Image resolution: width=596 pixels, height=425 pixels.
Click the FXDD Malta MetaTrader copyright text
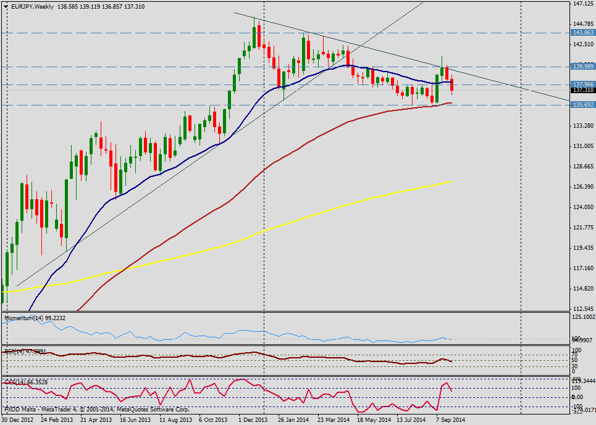(96, 409)
